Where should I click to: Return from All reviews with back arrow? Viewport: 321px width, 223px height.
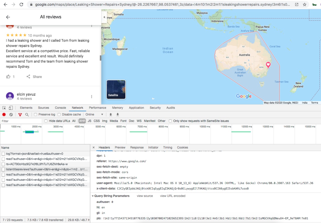click(8, 17)
